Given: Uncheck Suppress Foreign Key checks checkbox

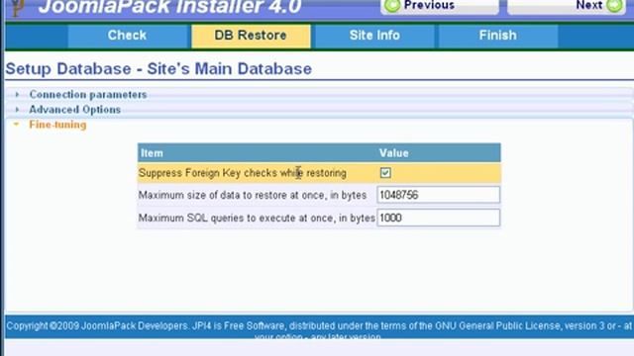Looking at the screenshot, I should click(x=385, y=173).
